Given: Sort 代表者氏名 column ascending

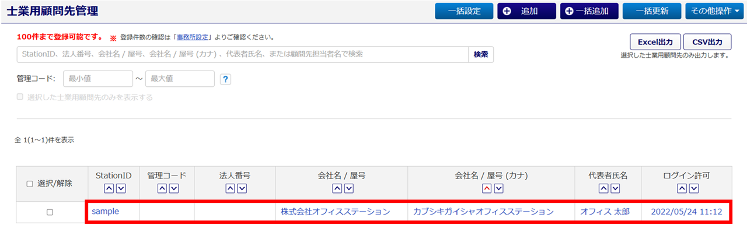Looking at the screenshot, I should coord(603,188).
